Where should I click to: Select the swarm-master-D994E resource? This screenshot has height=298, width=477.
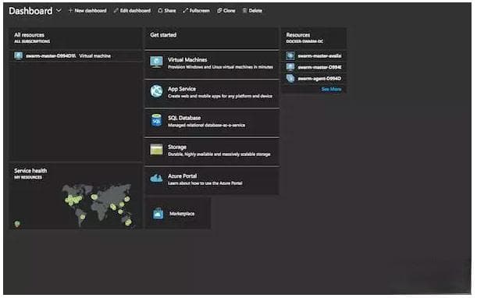(314, 67)
